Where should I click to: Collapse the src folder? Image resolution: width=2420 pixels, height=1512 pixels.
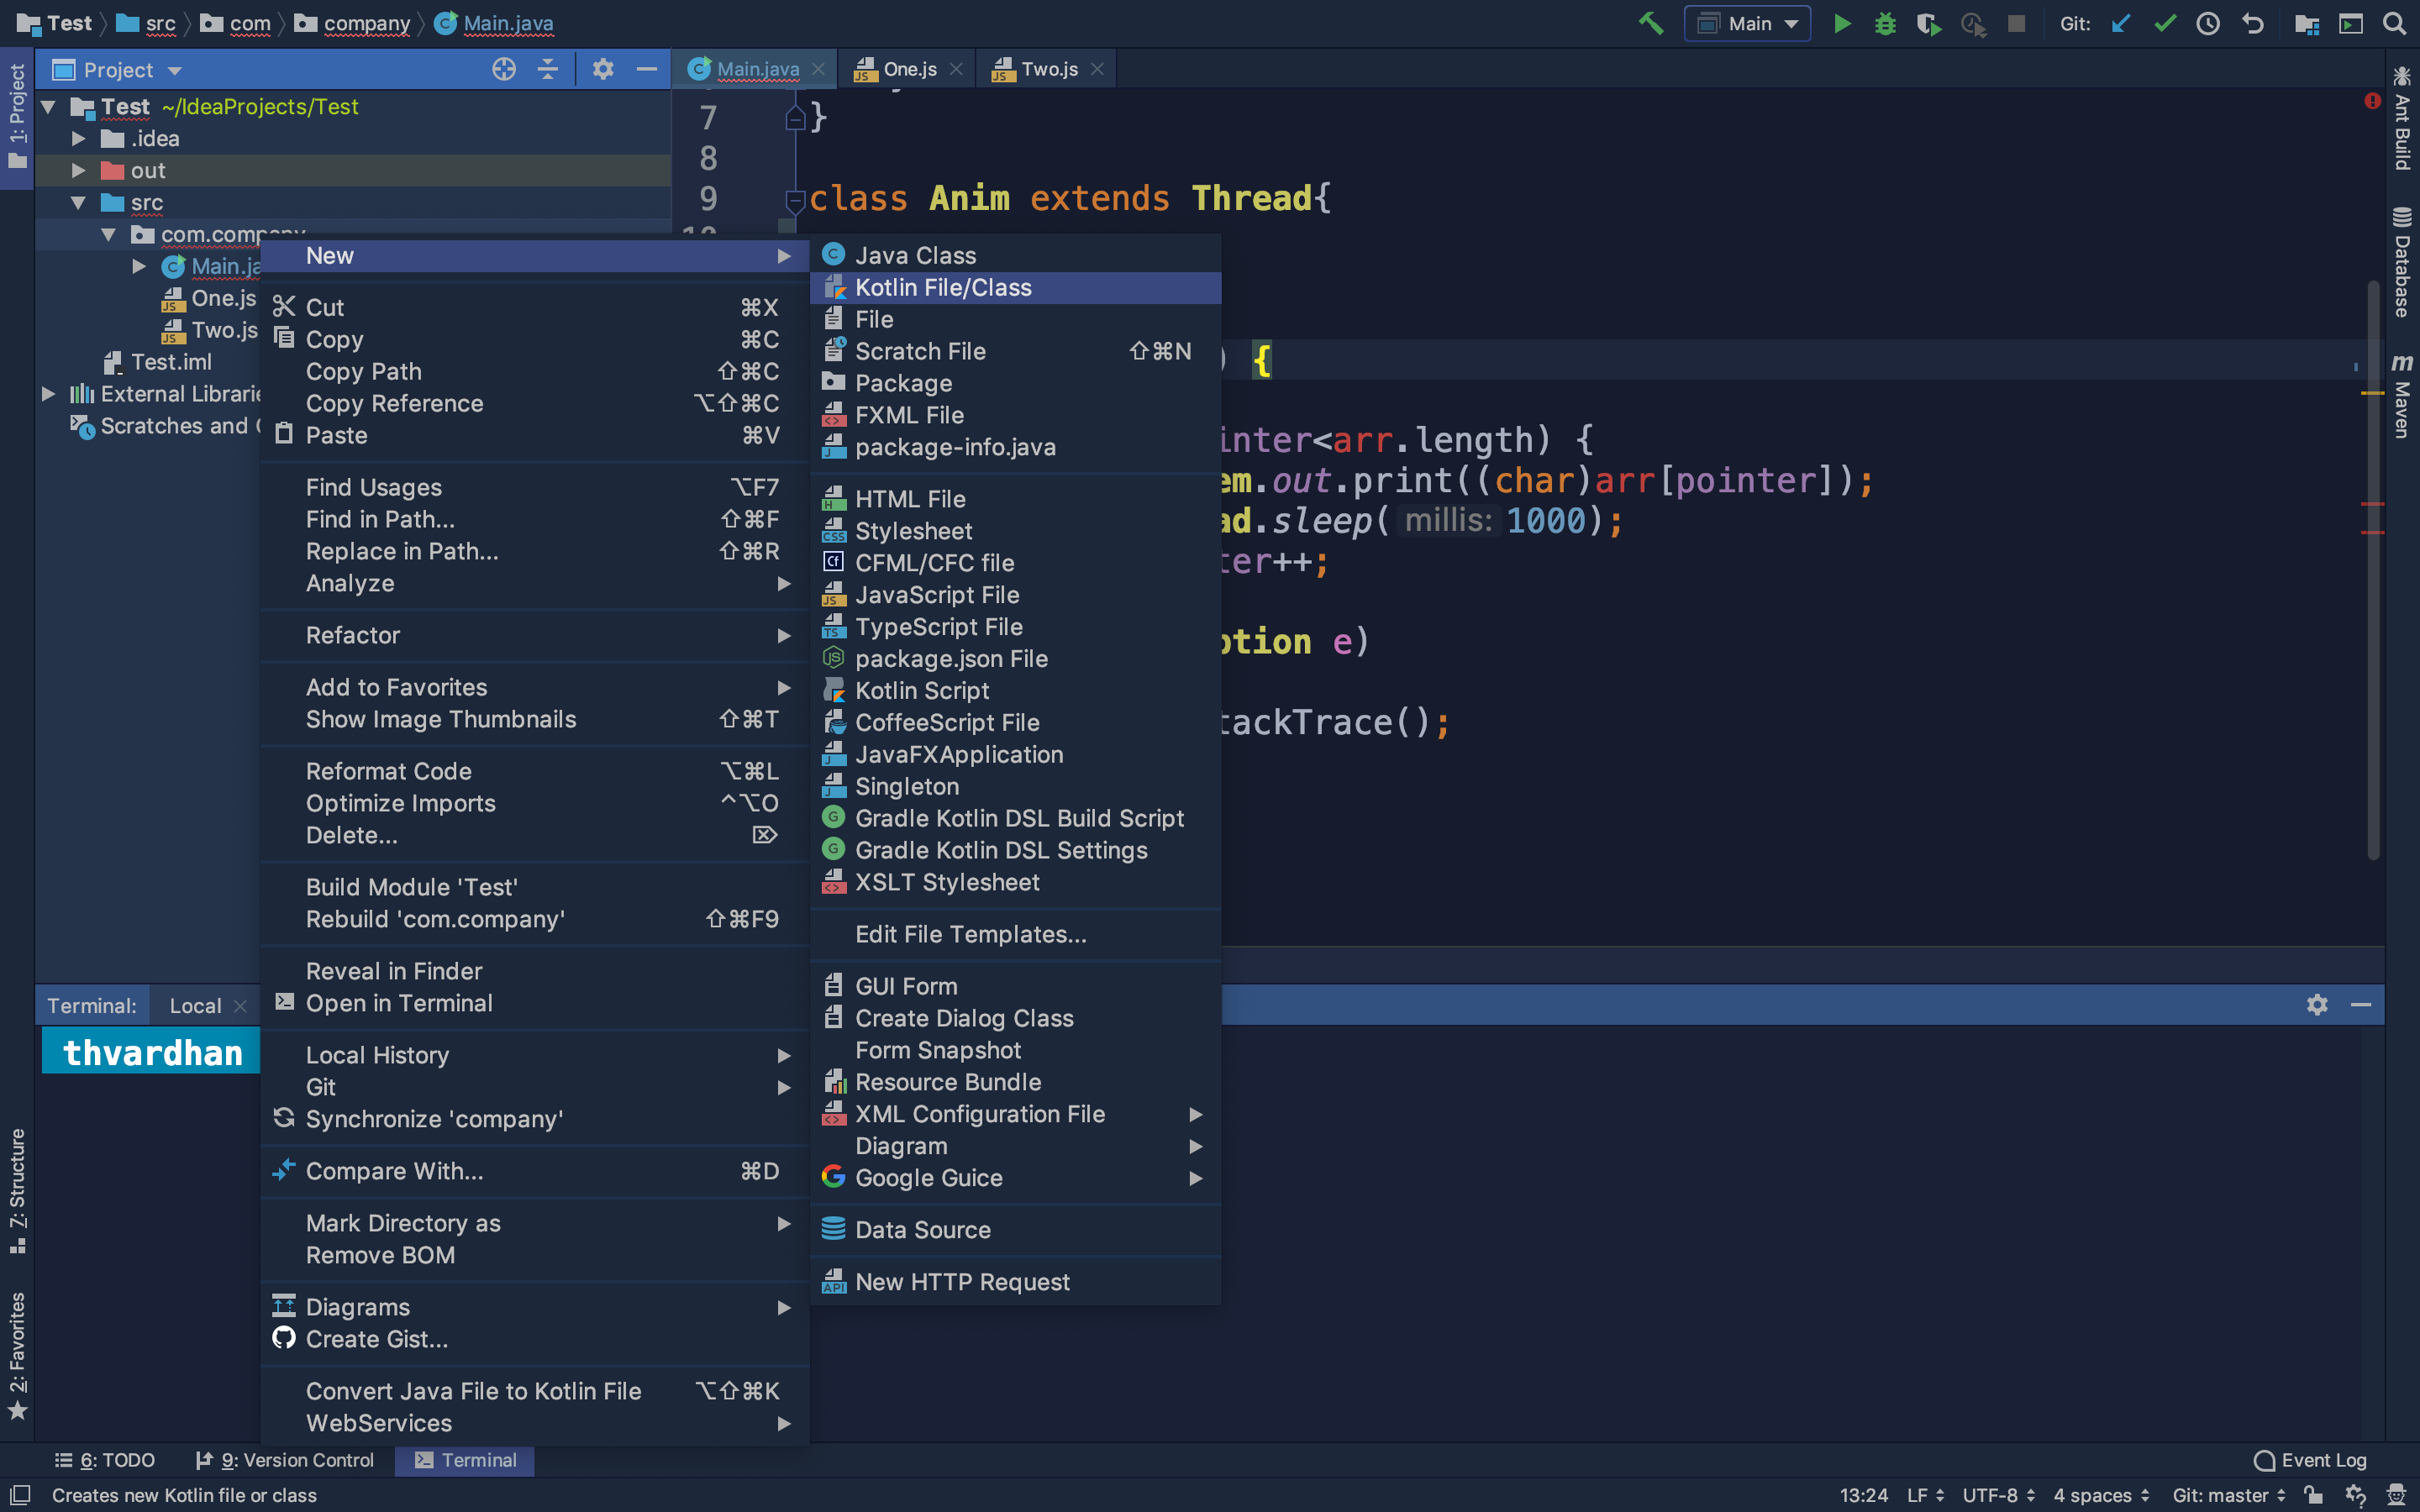tap(78, 202)
